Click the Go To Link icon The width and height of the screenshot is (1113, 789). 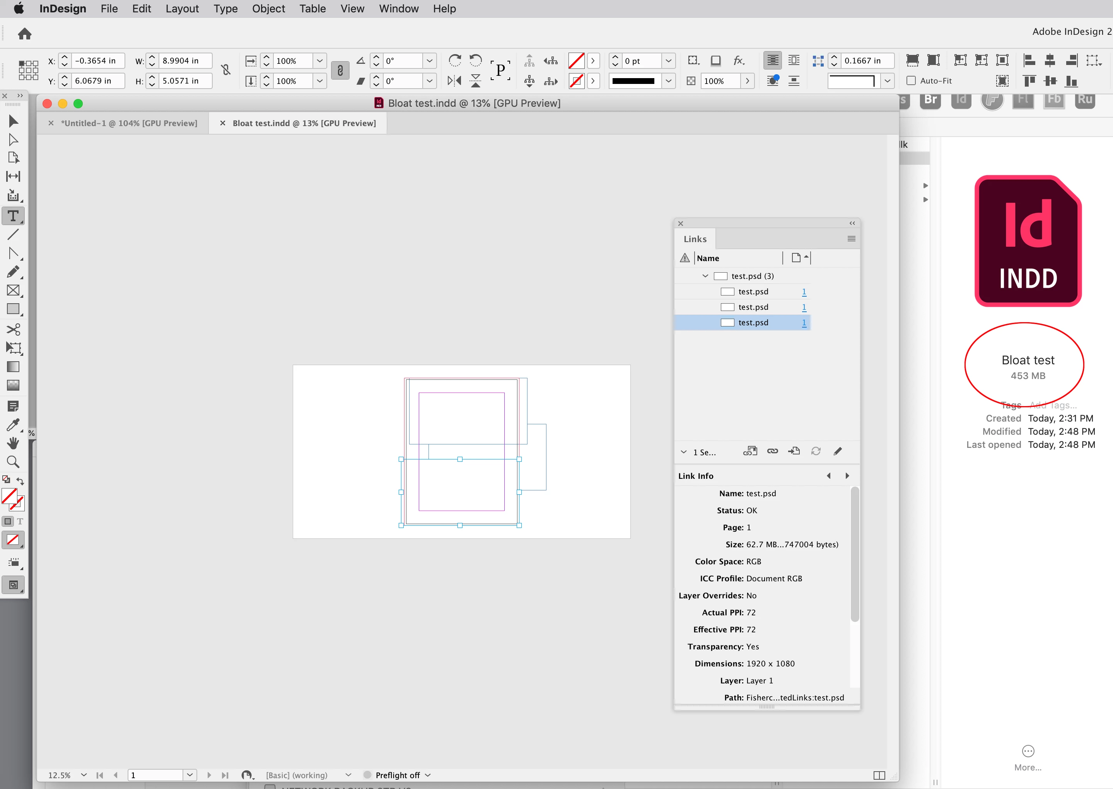(794, 451)
